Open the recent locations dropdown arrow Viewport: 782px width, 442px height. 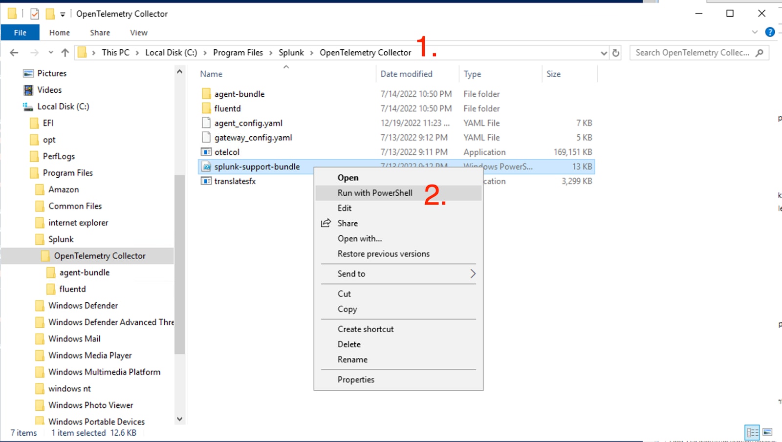(x=51, y=52)
